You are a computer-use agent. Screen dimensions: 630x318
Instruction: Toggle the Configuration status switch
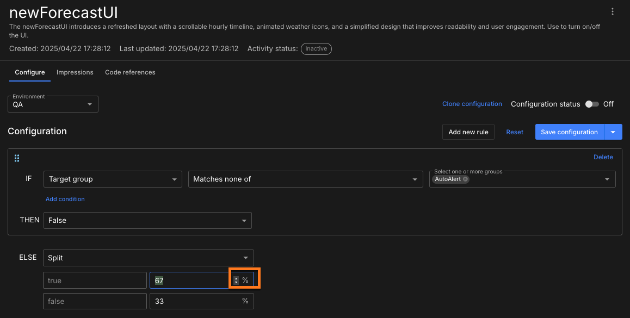point(591,104)
